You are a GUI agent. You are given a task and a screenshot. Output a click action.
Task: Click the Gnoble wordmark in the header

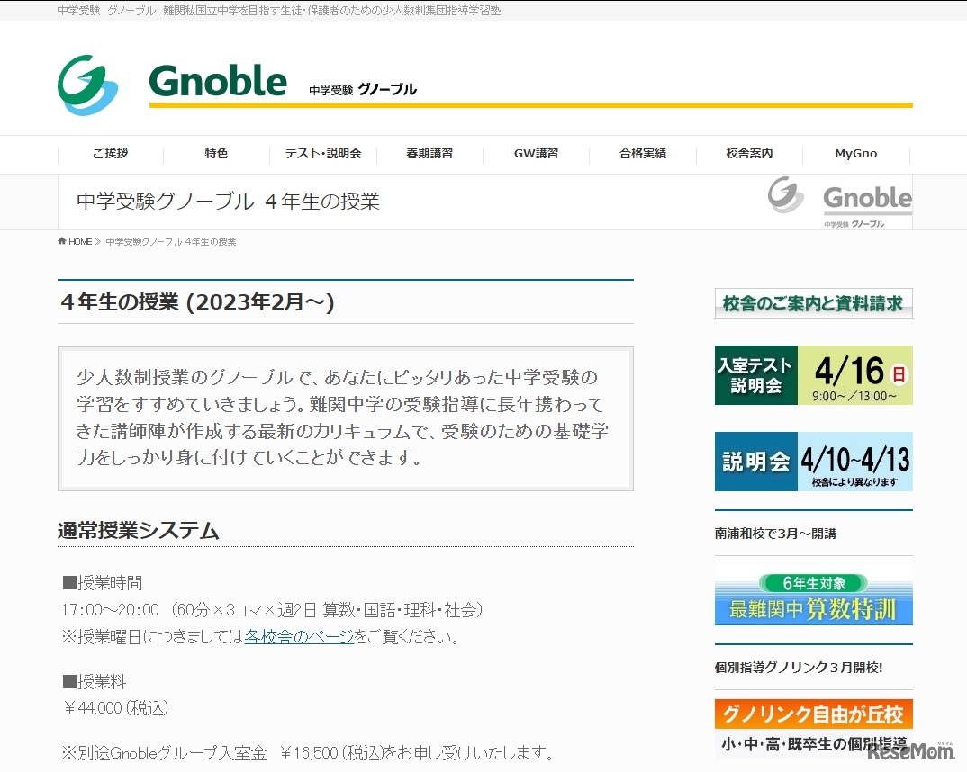tap(218, 81)
